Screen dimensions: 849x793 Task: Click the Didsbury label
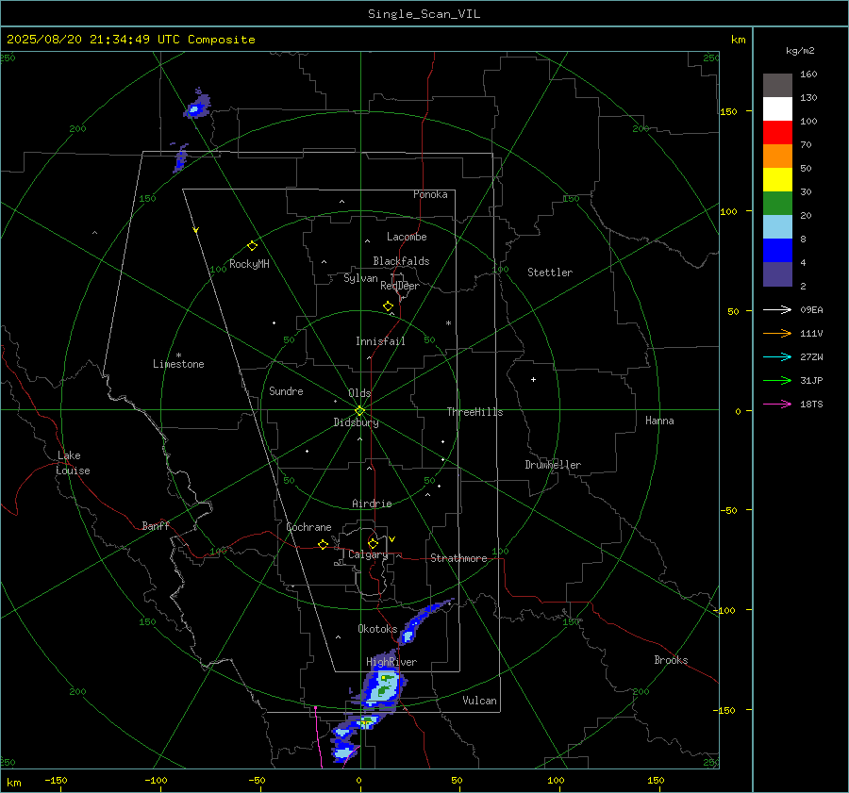[x=356, y=422]
